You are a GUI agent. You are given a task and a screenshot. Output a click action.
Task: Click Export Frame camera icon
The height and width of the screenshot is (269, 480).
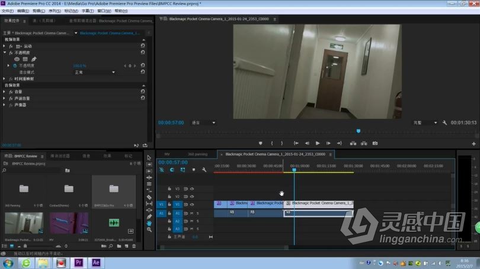pos(375,143)
